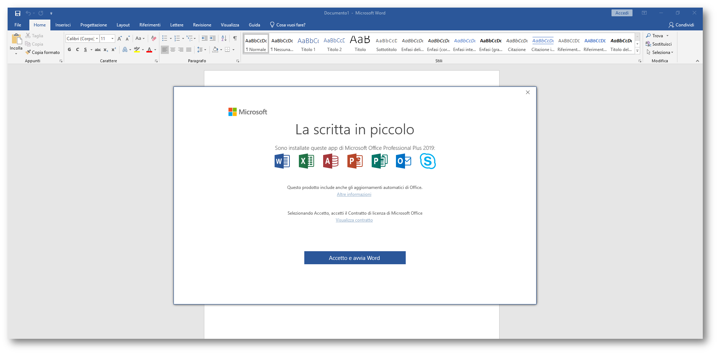Click the Publisher app icon in the dialog
Image resolution: width=718 pixels, height=354 pixels.
(x=379, y=161)
